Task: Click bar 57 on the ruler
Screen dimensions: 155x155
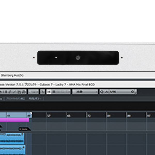Action: coord(49,115)
